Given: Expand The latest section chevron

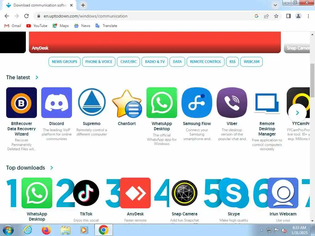Looking at the screenshot, I should click(37, 77).
